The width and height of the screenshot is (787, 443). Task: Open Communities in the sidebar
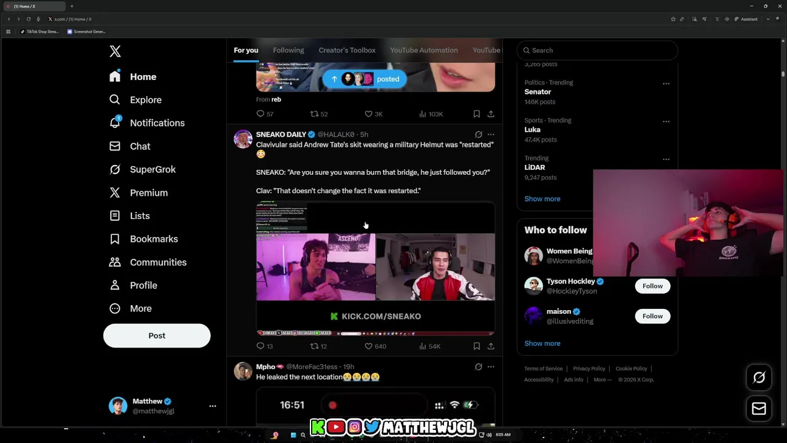tap(148, 262)
